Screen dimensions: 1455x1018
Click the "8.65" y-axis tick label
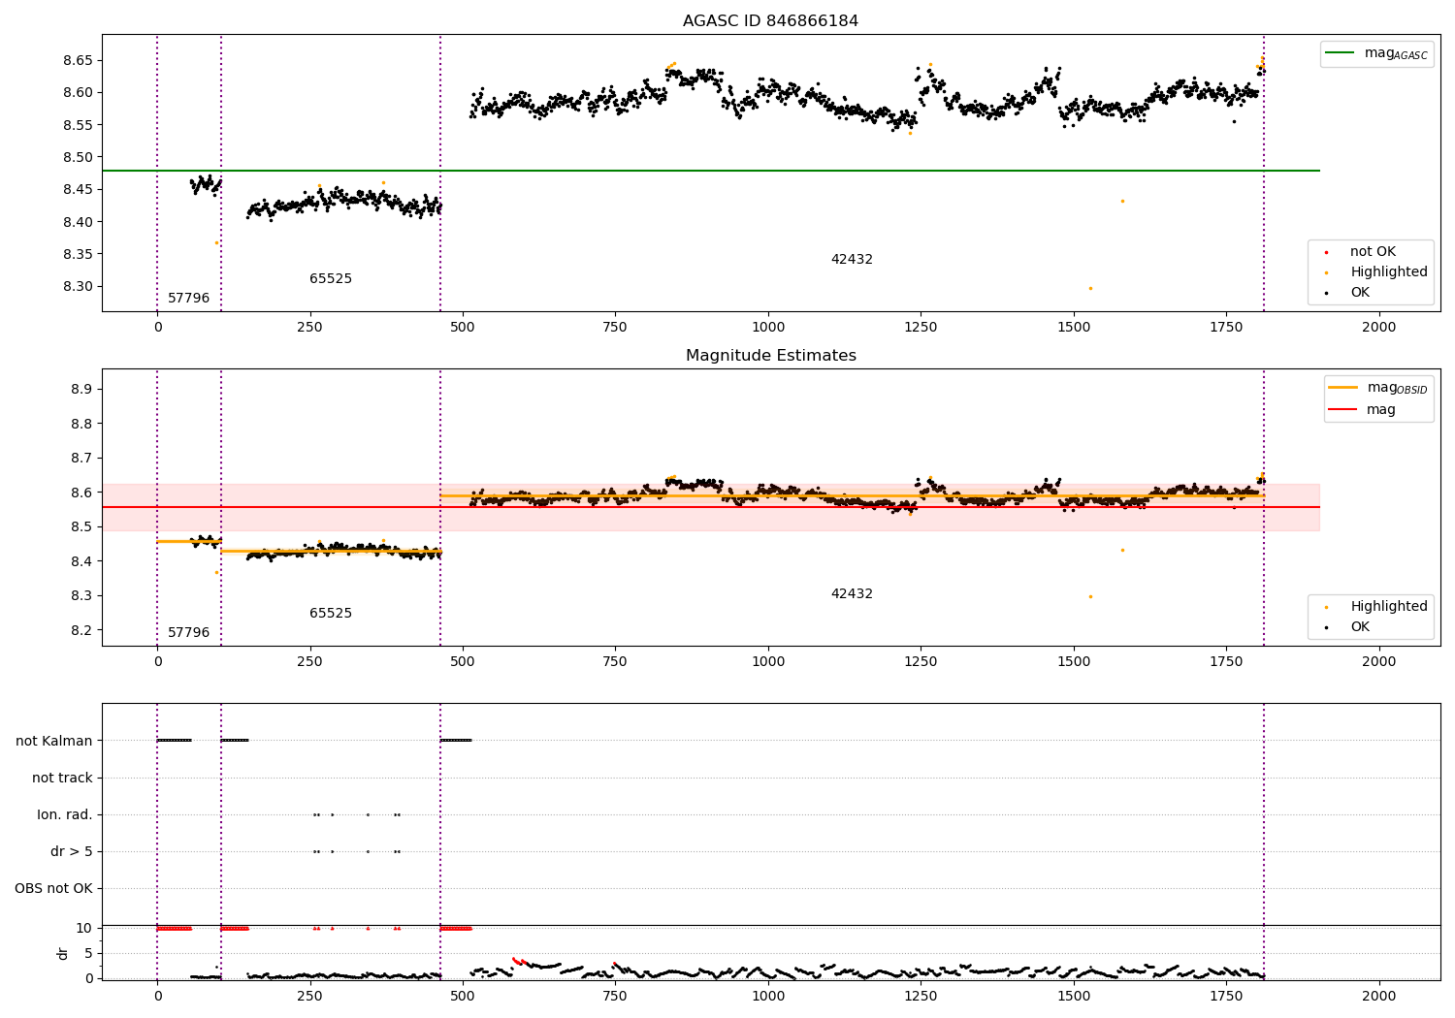79,60
